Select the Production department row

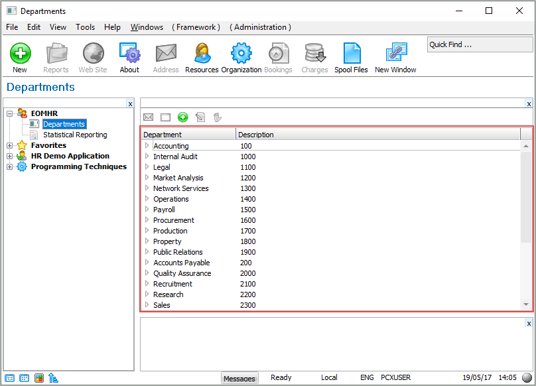click(331, 231)
